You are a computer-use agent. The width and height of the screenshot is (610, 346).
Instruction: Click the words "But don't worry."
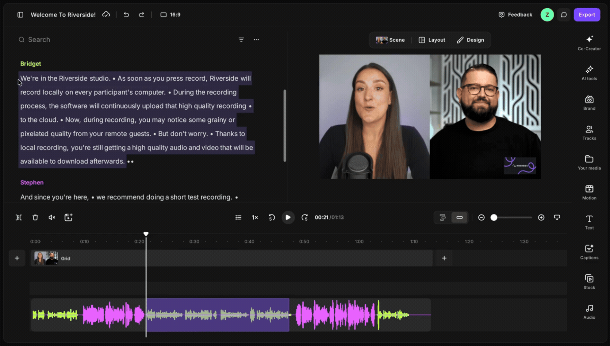[183, 134]
